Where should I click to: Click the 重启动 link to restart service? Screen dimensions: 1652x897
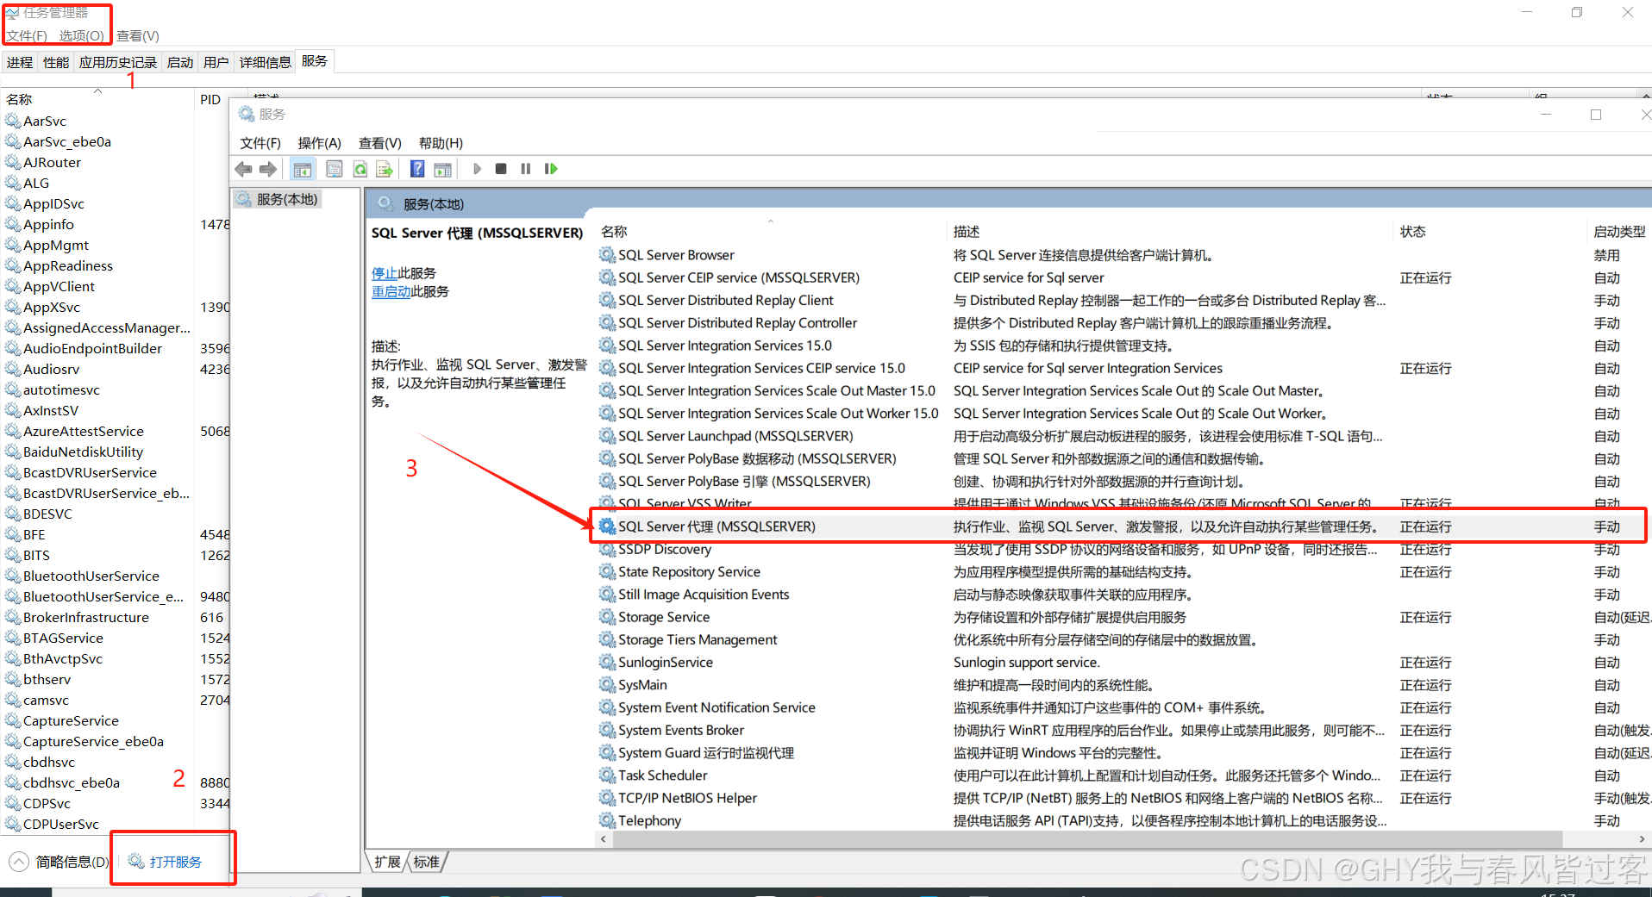coord(391,291)
